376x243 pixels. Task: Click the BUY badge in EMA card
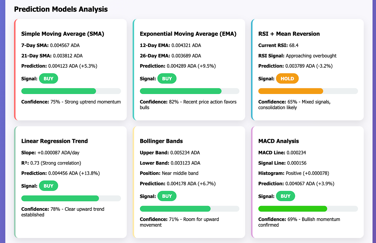click(x=167, y=78)
